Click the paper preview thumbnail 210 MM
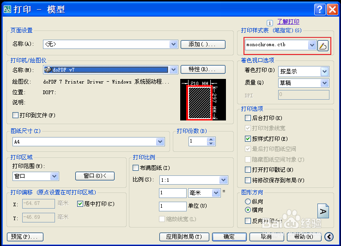This screenshot has width=341, height=246. click(x=203, y=100)
